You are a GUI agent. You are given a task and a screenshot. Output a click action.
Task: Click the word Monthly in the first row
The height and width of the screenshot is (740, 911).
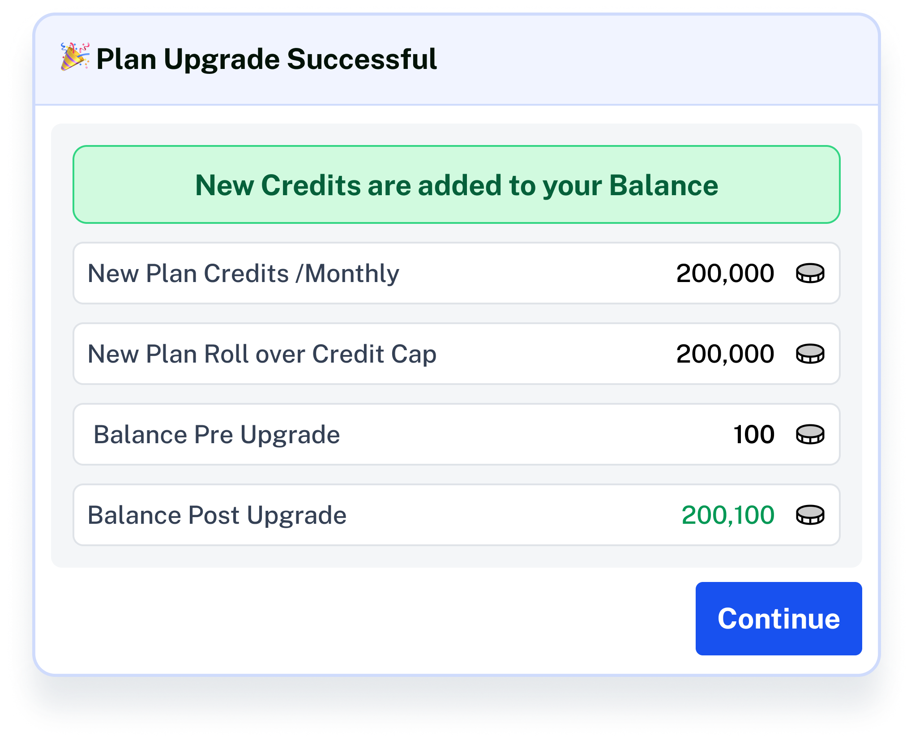(x=352, y=274)
